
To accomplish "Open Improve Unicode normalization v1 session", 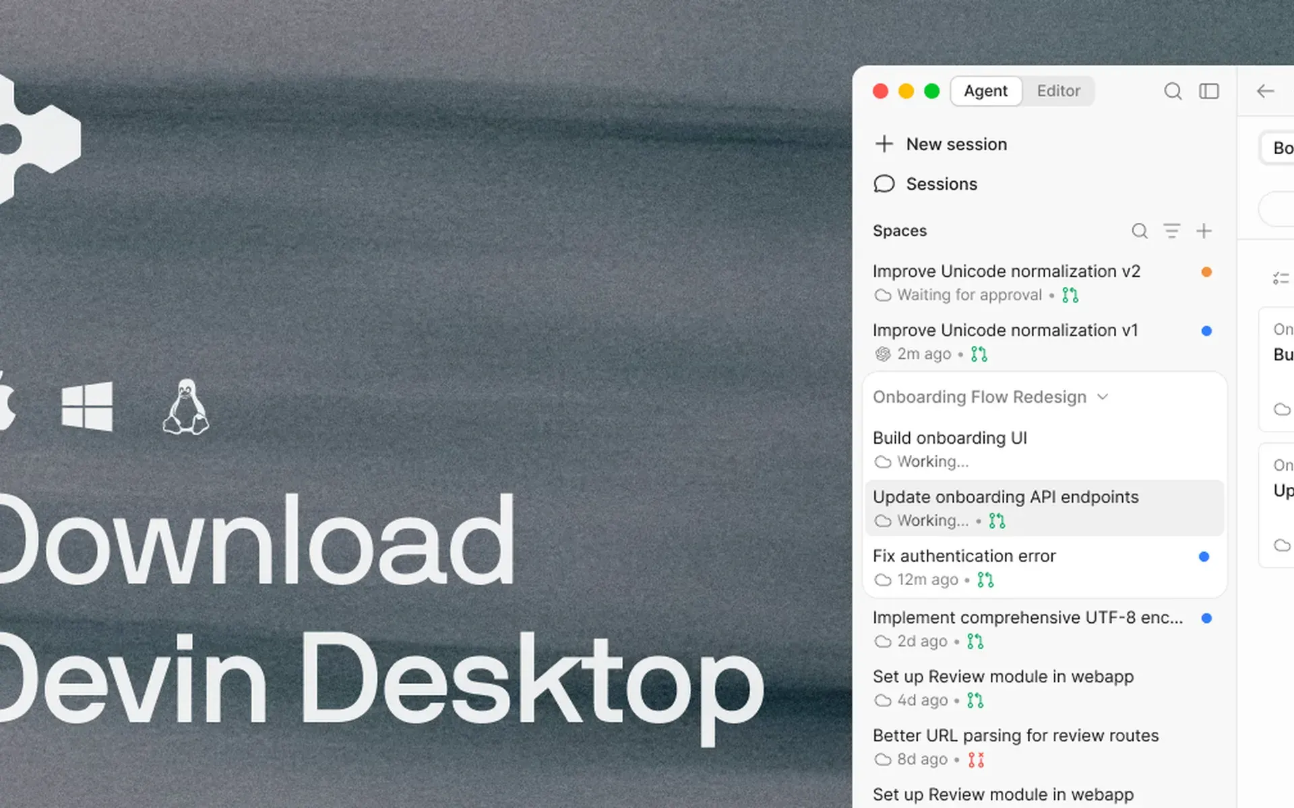I will tap(1043, 342).
